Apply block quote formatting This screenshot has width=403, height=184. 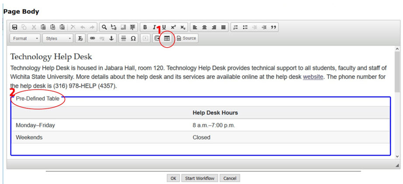tap(274, 27)
